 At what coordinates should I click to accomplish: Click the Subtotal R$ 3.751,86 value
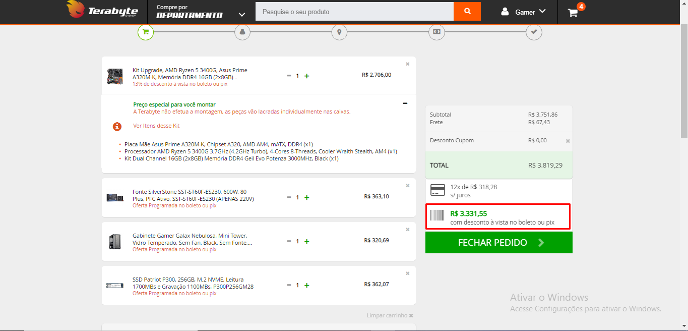[543, 115]
